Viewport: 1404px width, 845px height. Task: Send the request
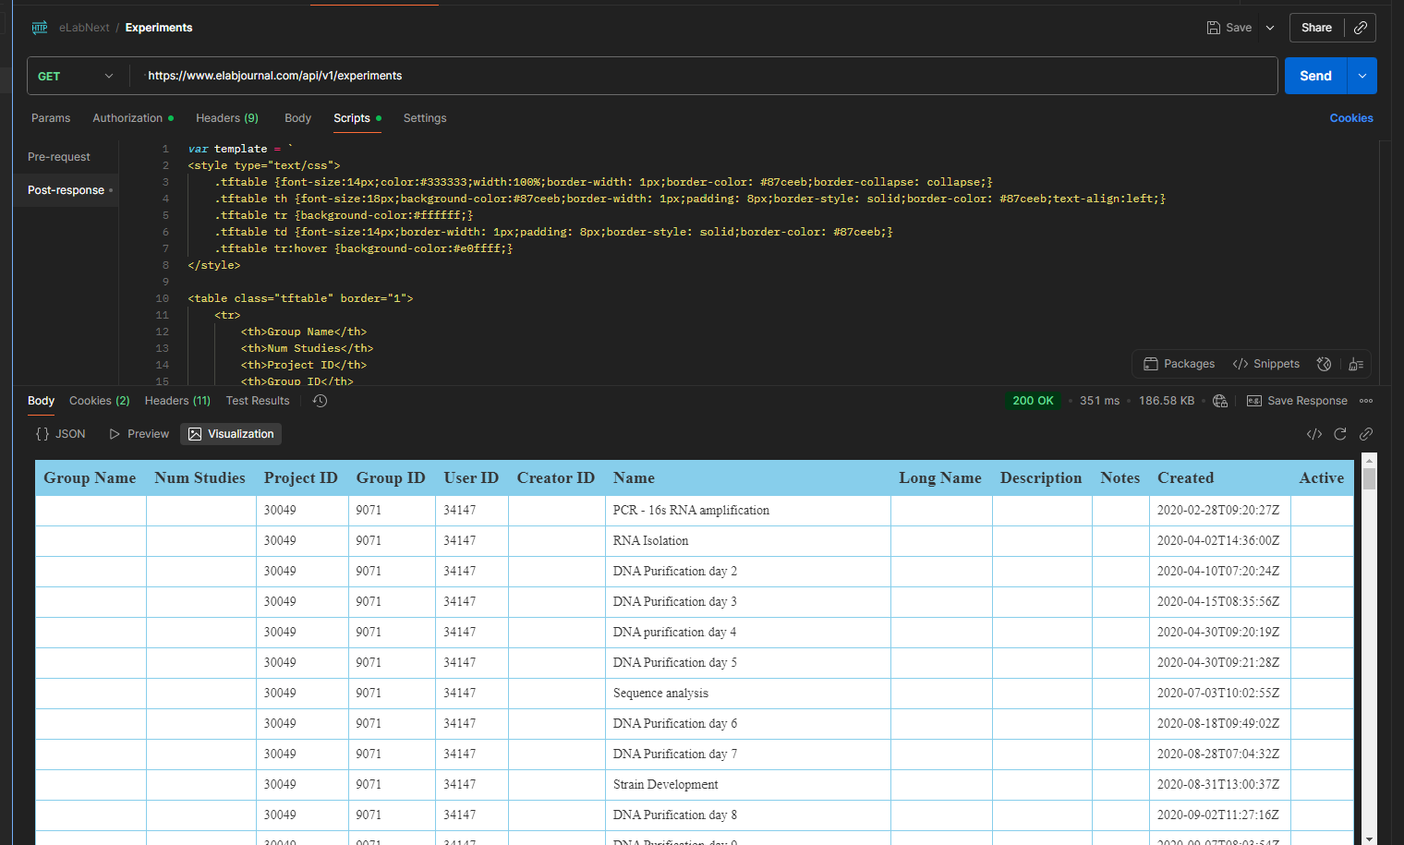1315,76
